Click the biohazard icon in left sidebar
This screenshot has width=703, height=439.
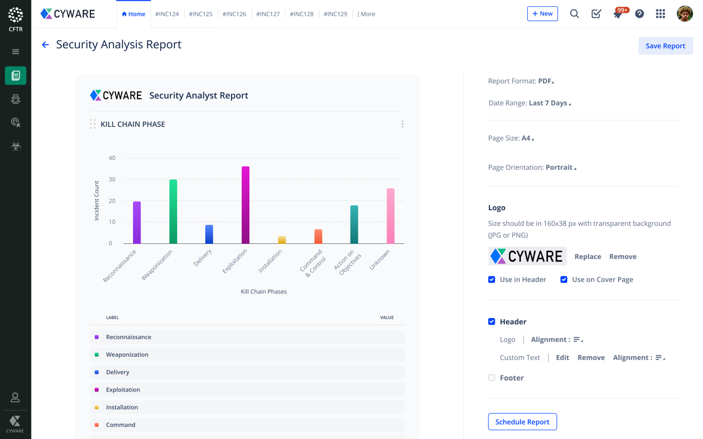16,146
